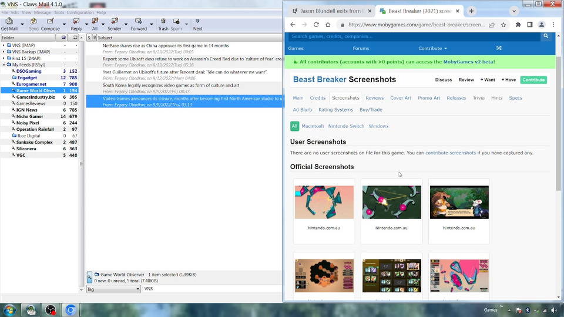Open the File menu
This screenshot has height=317, width=564.
coord(5,12)
